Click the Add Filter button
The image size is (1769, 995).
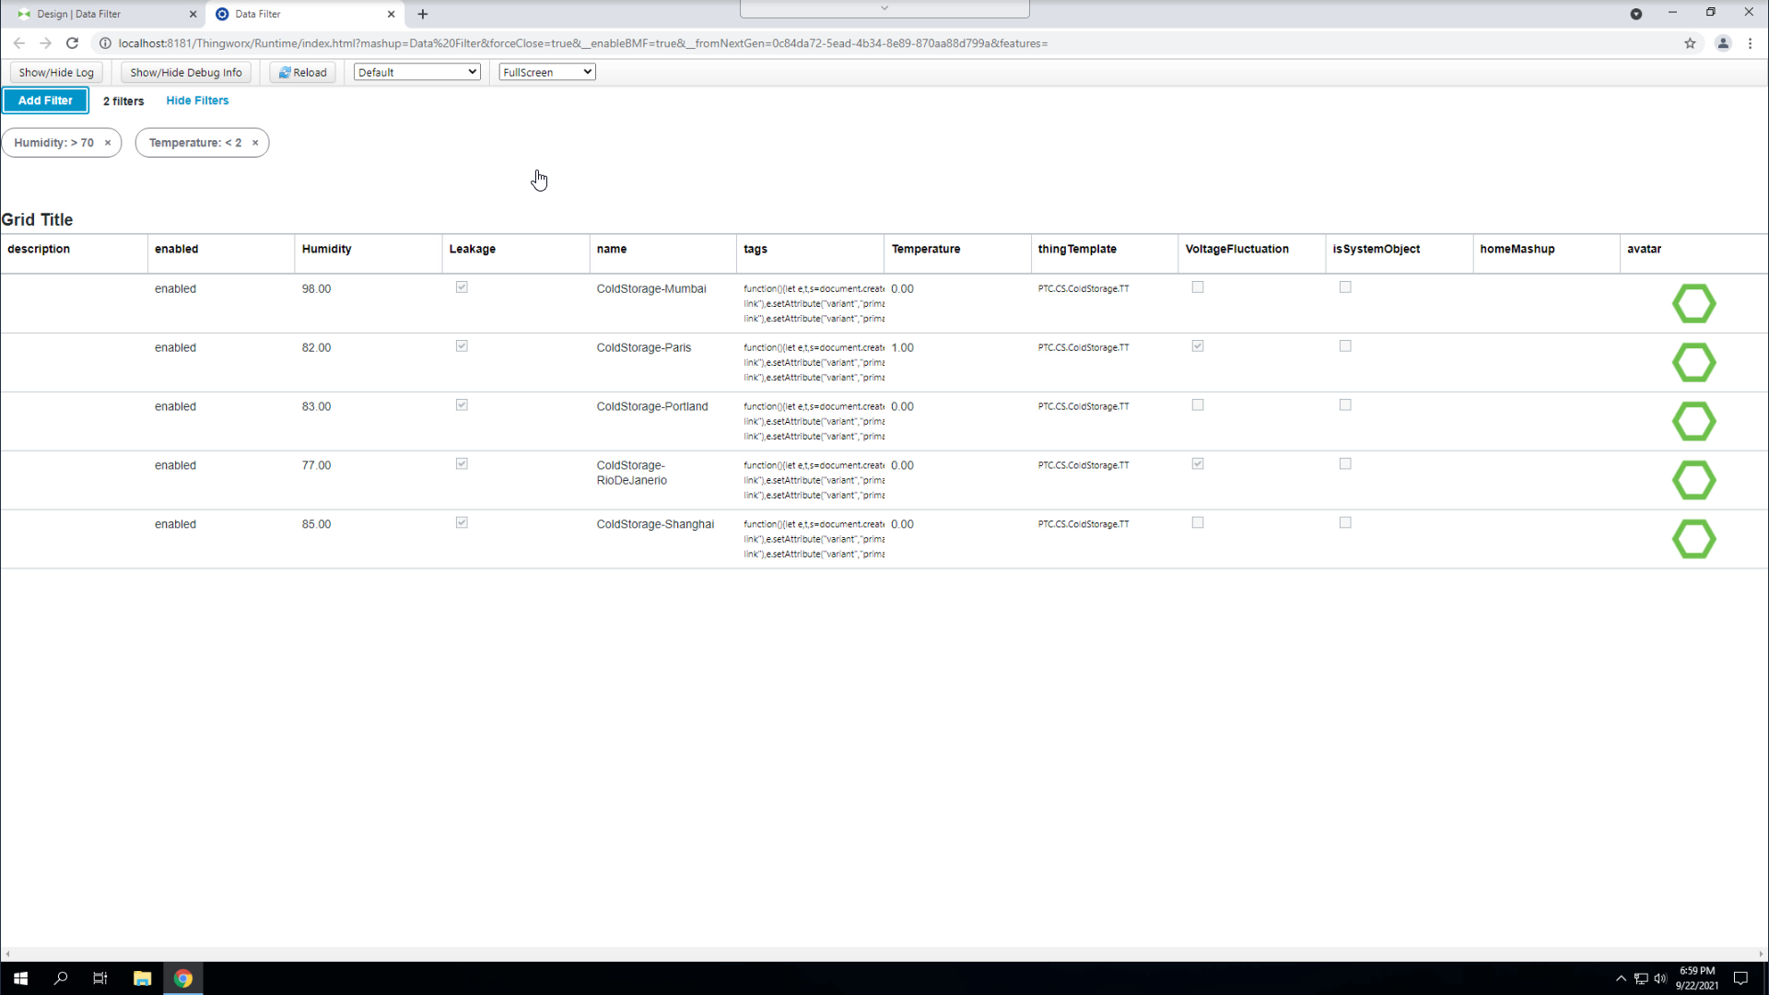coord(45,100)
